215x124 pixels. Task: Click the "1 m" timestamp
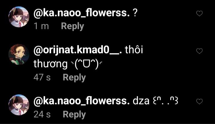pyautogui.click(x=41, y=26)
